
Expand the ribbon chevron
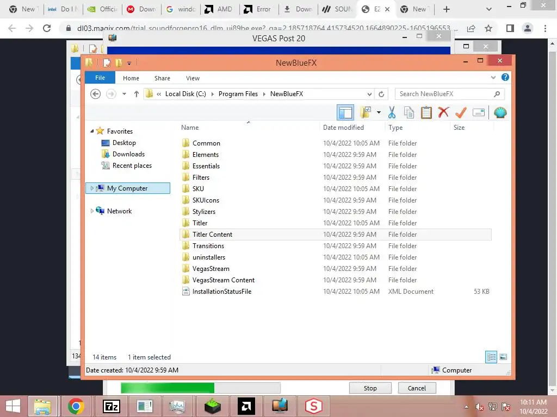[x=493, y=77]
